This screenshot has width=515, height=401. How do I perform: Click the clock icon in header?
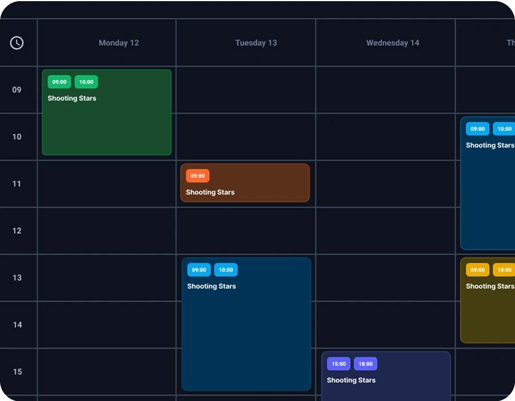(x=17, y=43)
